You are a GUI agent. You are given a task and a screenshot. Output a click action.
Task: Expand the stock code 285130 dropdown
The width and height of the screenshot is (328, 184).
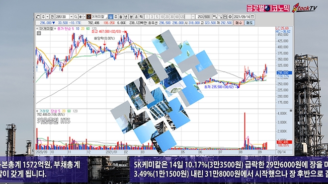click(x=72, y=17)
